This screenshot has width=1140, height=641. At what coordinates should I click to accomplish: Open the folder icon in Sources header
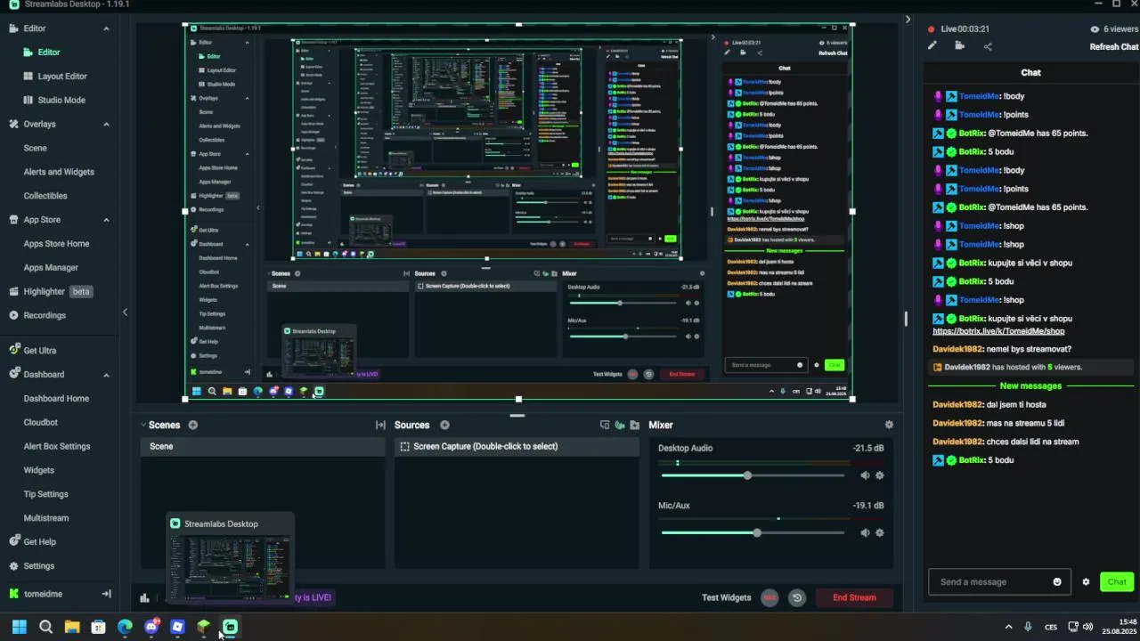coord(634,426)
